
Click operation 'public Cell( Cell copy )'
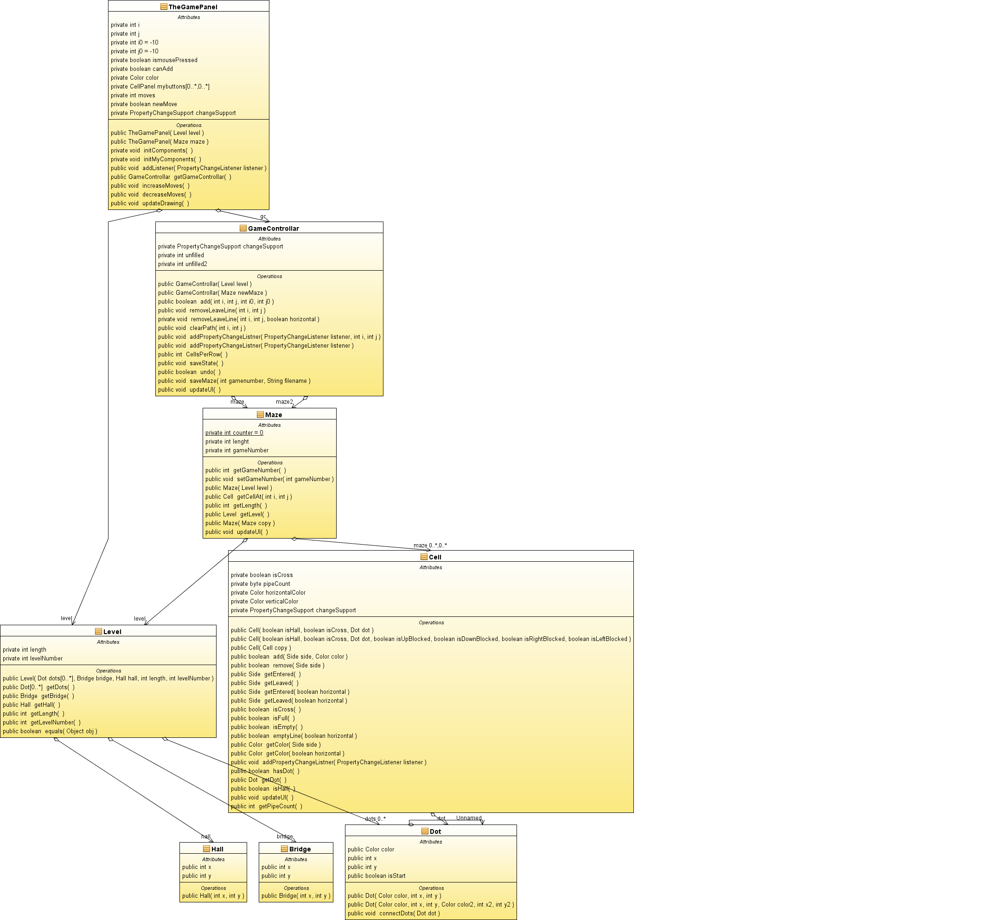tap(261, 648)
